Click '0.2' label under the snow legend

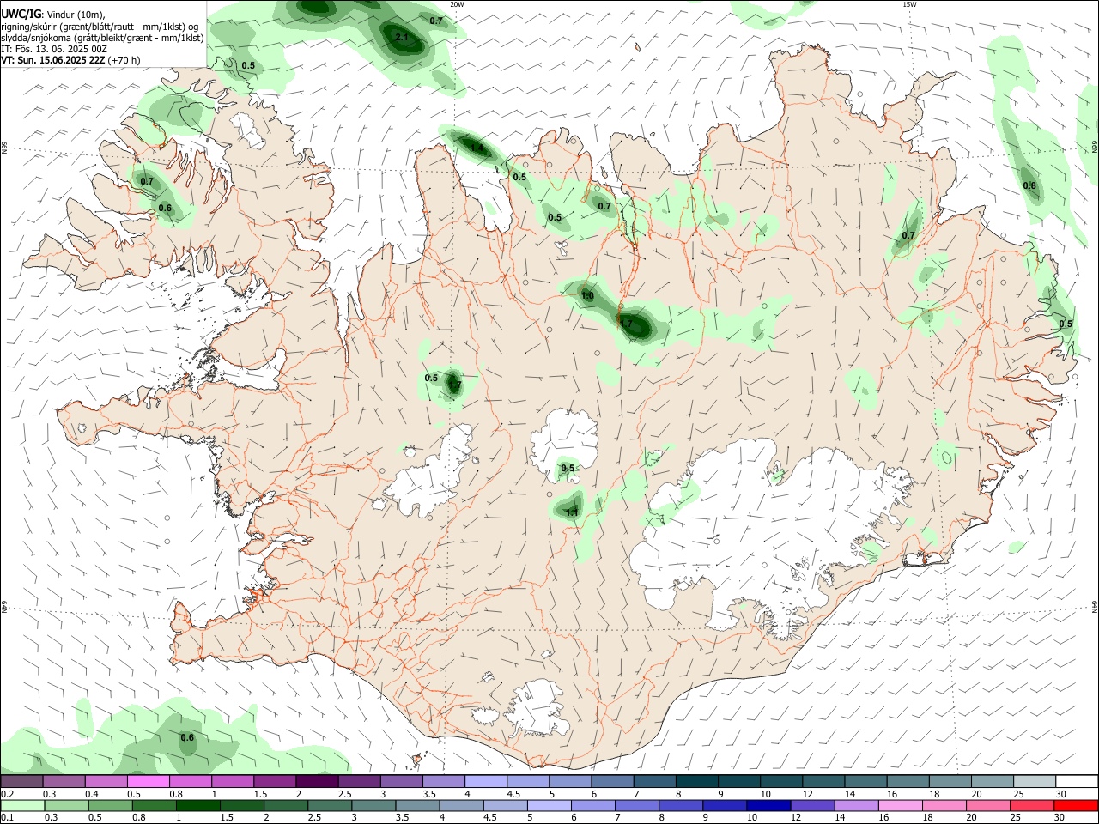coord(7,794)
